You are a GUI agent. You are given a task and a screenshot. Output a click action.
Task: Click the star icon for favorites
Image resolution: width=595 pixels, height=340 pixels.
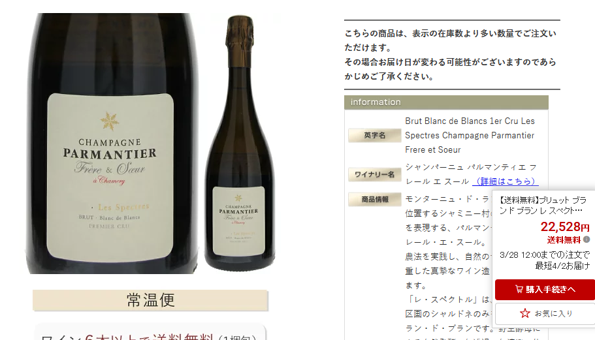[525, 313]
